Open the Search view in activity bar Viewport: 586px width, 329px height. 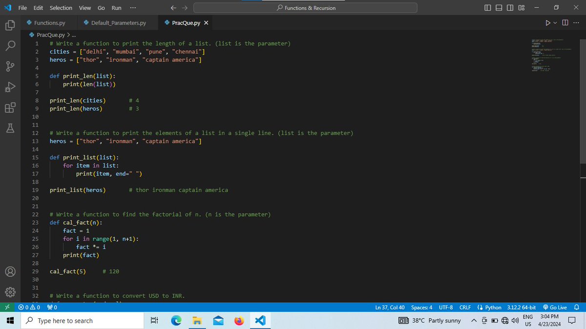[x=11, y=46]
